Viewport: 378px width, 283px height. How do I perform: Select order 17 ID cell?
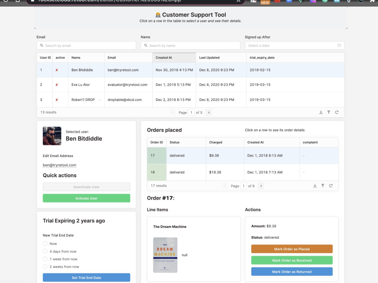tap(157, 156)
